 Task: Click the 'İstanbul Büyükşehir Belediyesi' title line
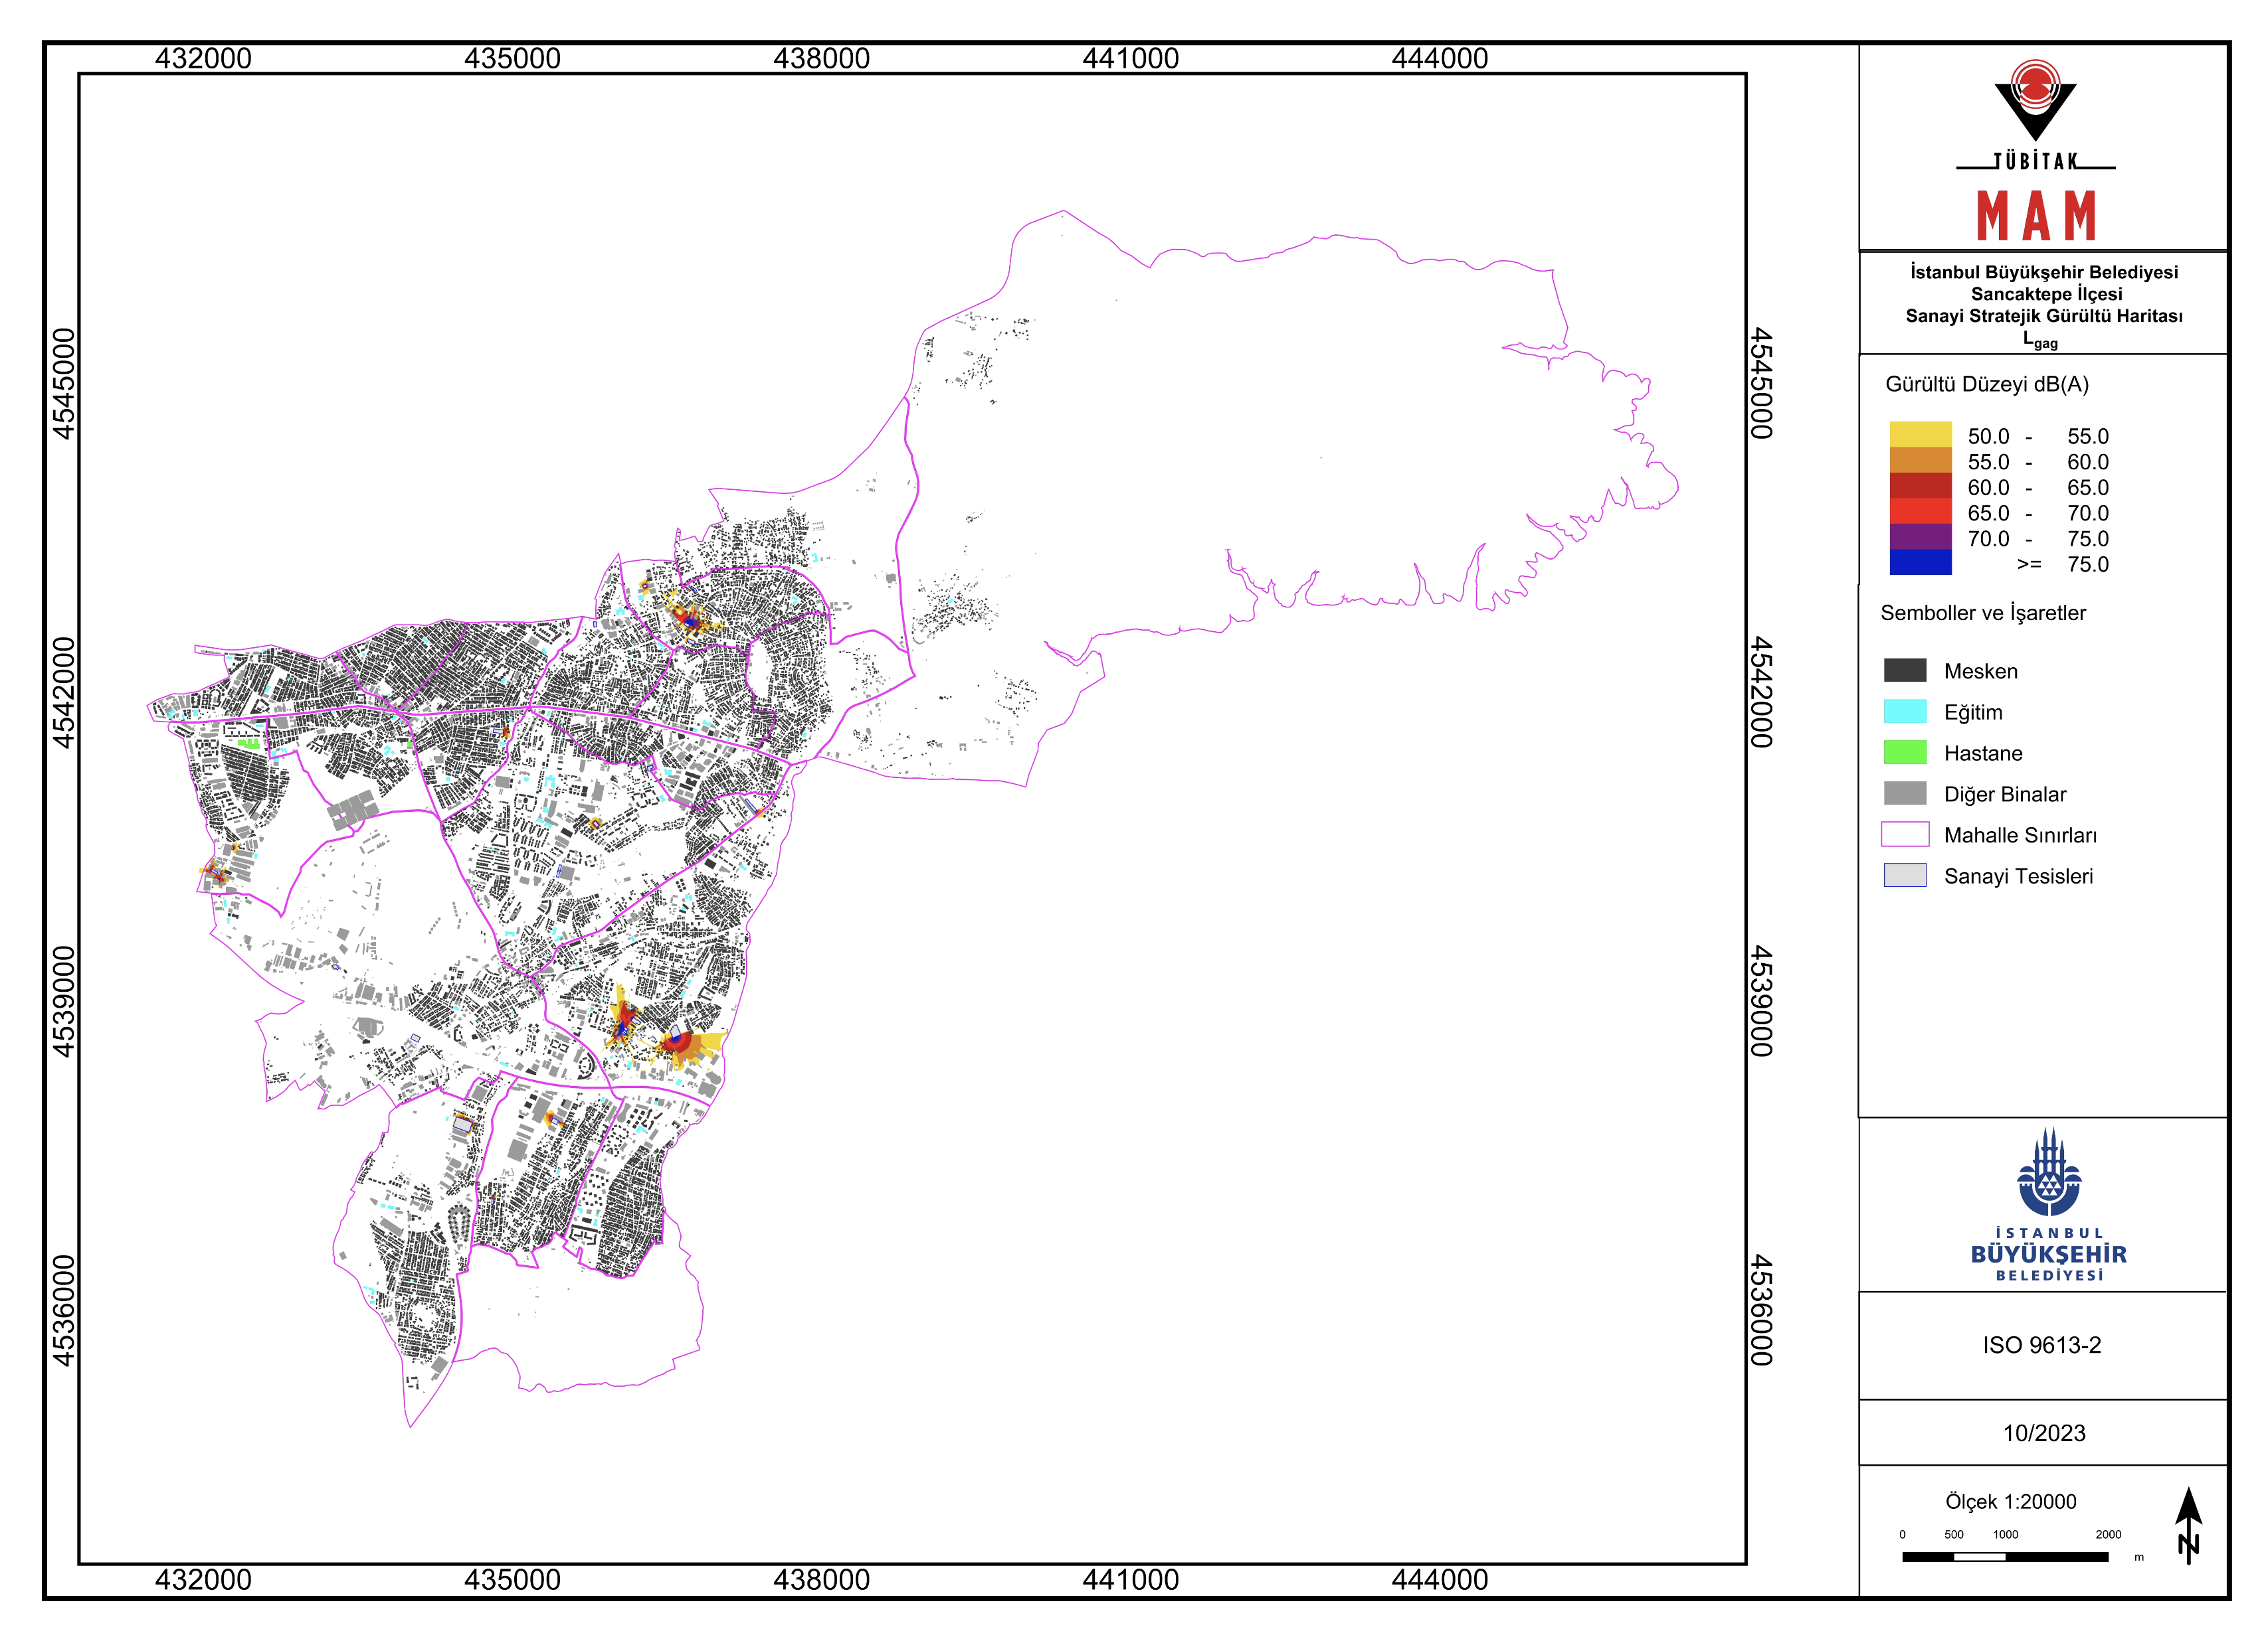pyautogui.click(x=2044, y=272)
